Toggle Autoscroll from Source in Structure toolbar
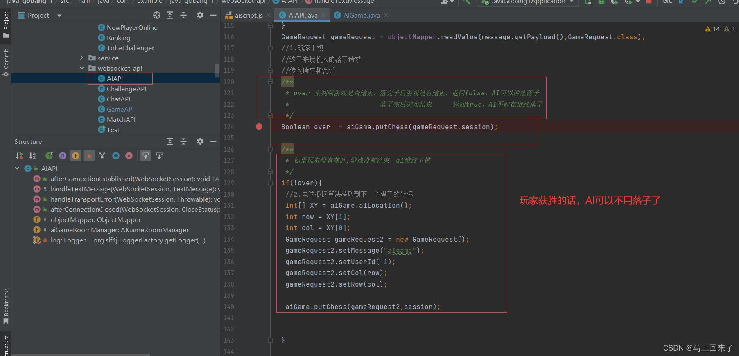 (x=159, y=156)
